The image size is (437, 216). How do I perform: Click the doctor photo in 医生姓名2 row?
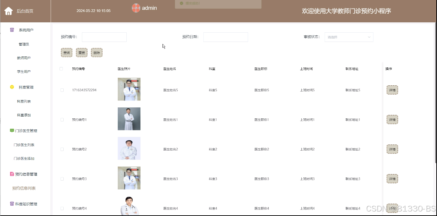click(129, 148)
